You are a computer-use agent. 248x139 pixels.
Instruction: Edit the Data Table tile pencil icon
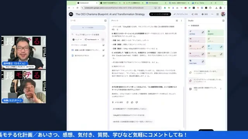pyautogui.click(x=203, y=61)
